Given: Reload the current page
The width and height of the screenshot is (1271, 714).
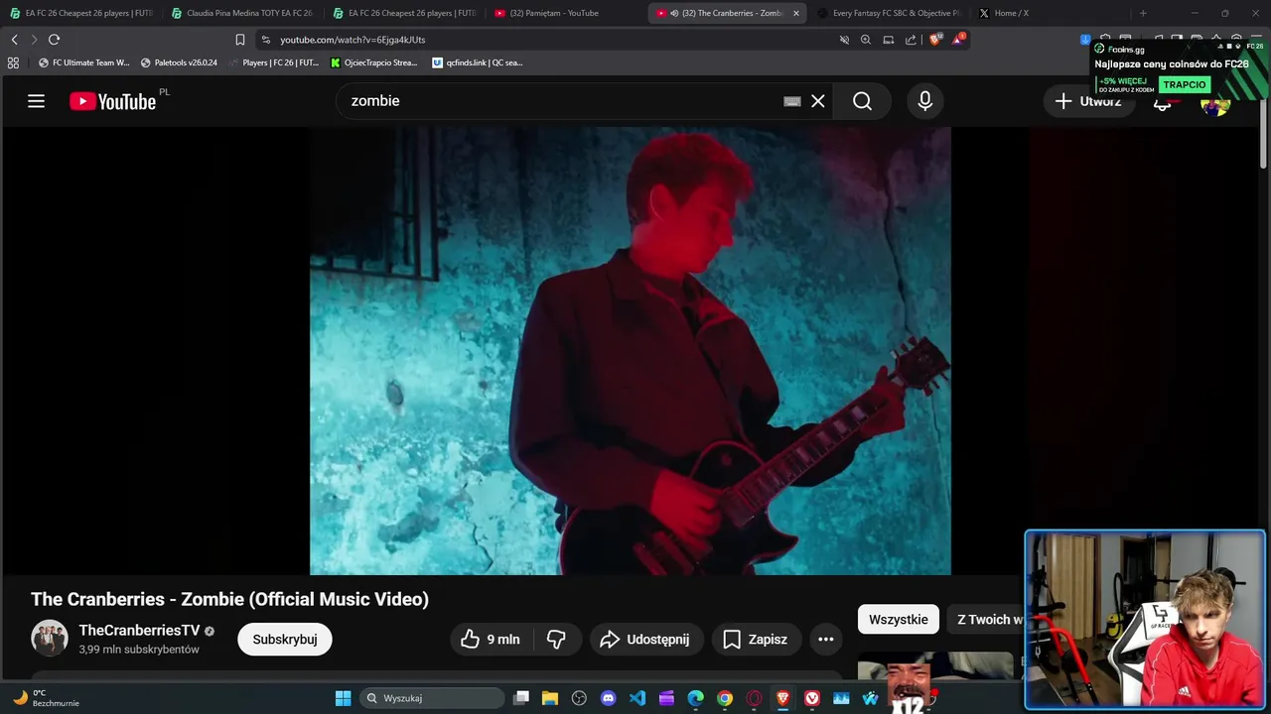Looking at the screenshot, I should (x=54, y=40).
